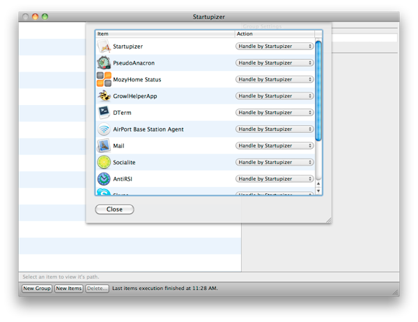Select the 'Mail' item name
Image resolution: width=418 pixels, height=322 pixels.
pos(118,146)
